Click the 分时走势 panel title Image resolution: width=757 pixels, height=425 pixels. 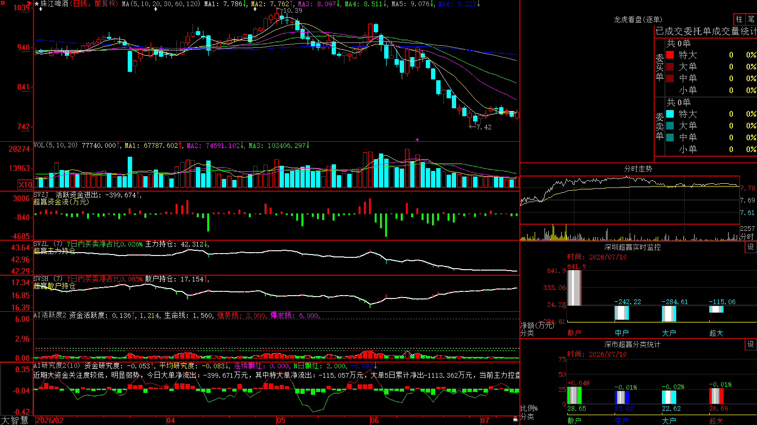tap(638, 169)
